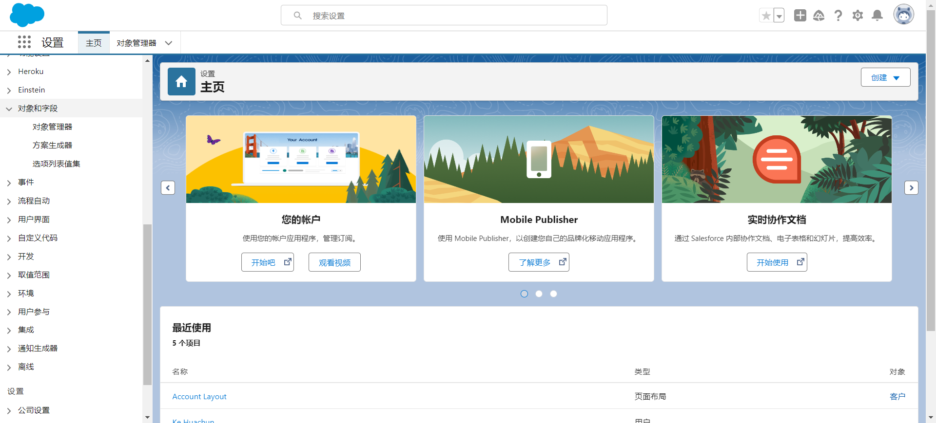Screen dimensions: 936x423
Task: Open the 对象管理器 tab
Action: coord(136,43)
